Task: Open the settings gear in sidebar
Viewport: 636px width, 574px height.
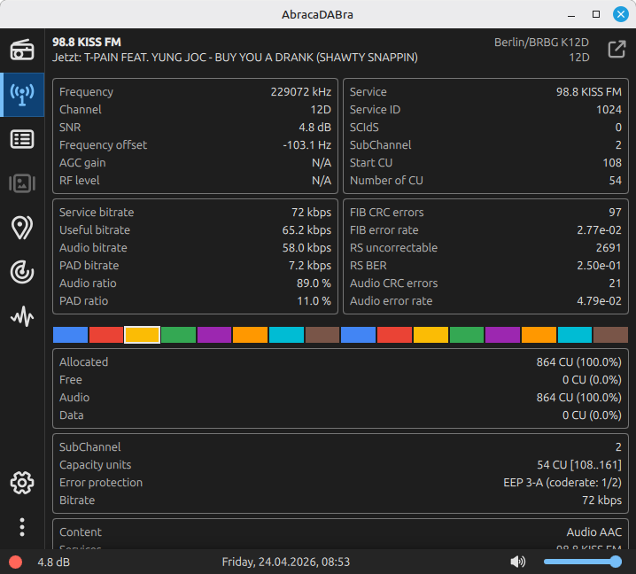Action: tap(22, 483)
